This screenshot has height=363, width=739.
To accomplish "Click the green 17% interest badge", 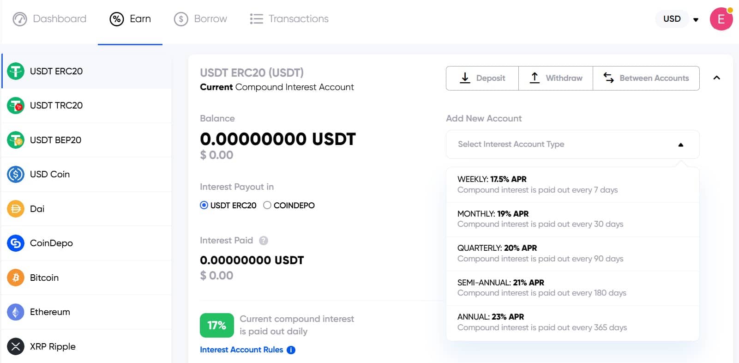I will 216,325.
